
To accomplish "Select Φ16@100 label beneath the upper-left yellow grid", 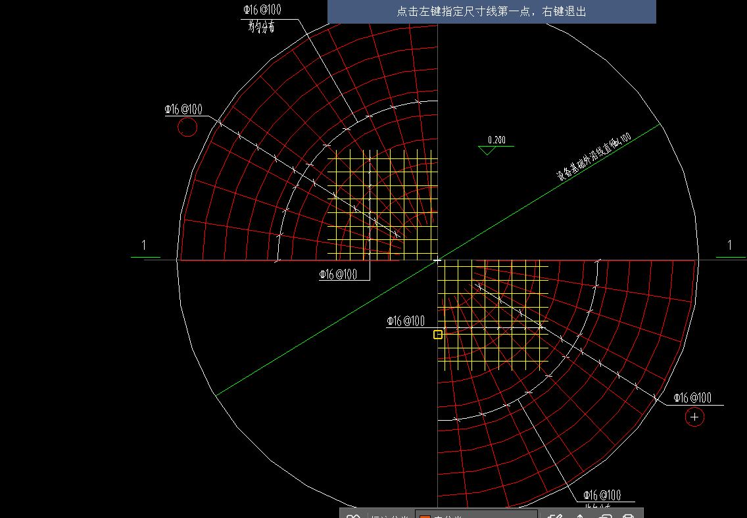I will coord(338,274).
